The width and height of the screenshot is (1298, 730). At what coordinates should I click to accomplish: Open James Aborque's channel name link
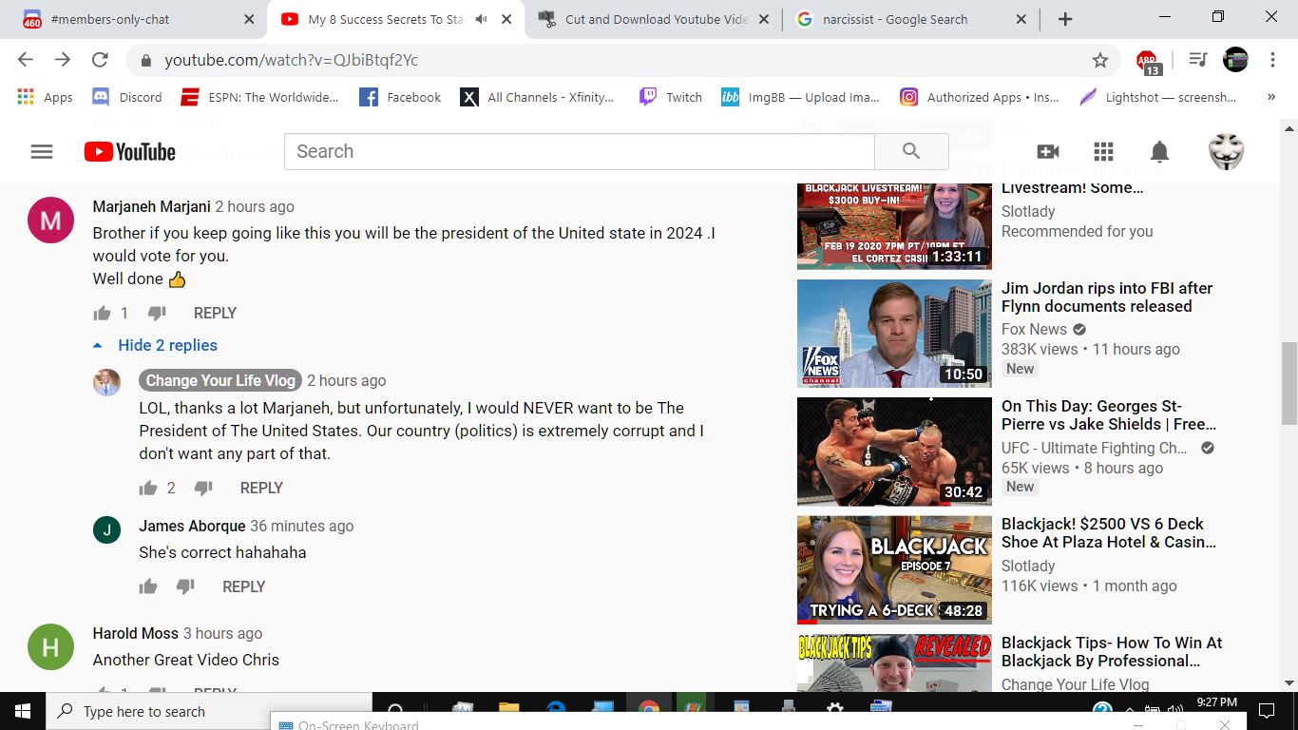192,526
